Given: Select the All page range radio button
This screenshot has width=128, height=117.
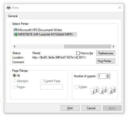Looking at the screenshot, I should pos(15,75).
